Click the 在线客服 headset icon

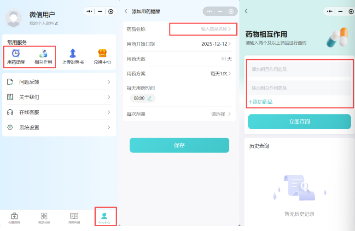tap(10, 112)
